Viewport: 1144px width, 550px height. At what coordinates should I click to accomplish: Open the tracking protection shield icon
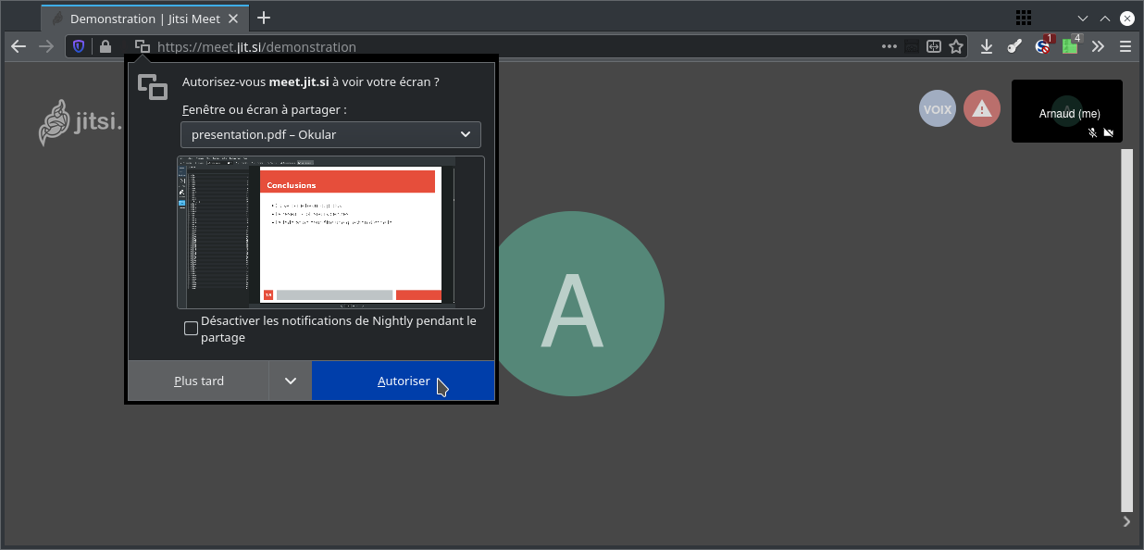[79, 46]
